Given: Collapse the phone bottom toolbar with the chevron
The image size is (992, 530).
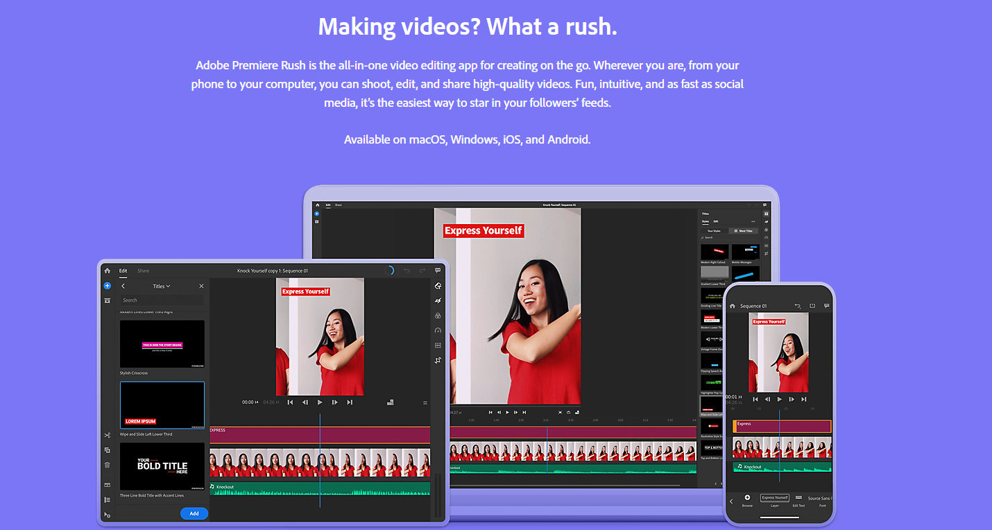Looking at the screenshot, I should [731, 502].
